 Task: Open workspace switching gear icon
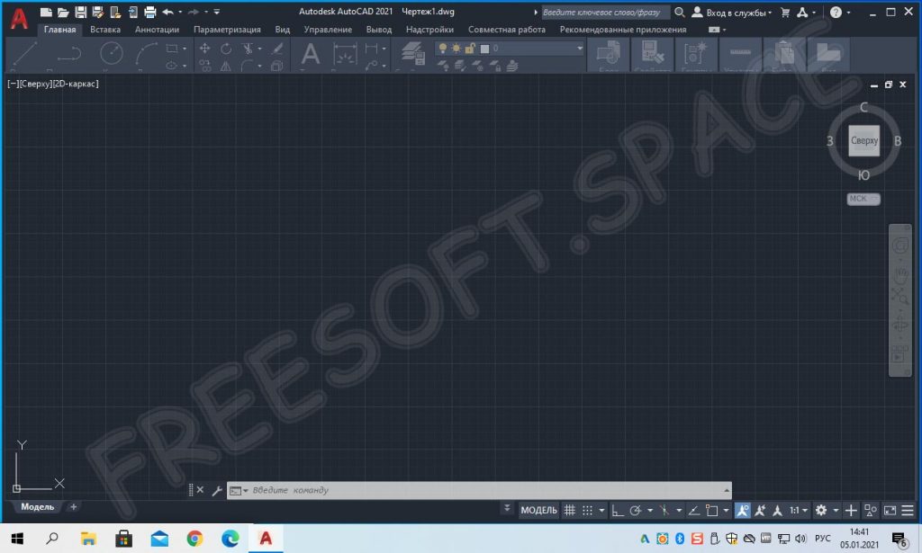821,510
